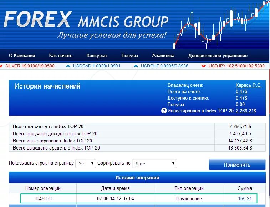The width and height of the screenshot is (270, 207).
Task: Click the Всего получено дохода row label
Action: tap(55, 133)
